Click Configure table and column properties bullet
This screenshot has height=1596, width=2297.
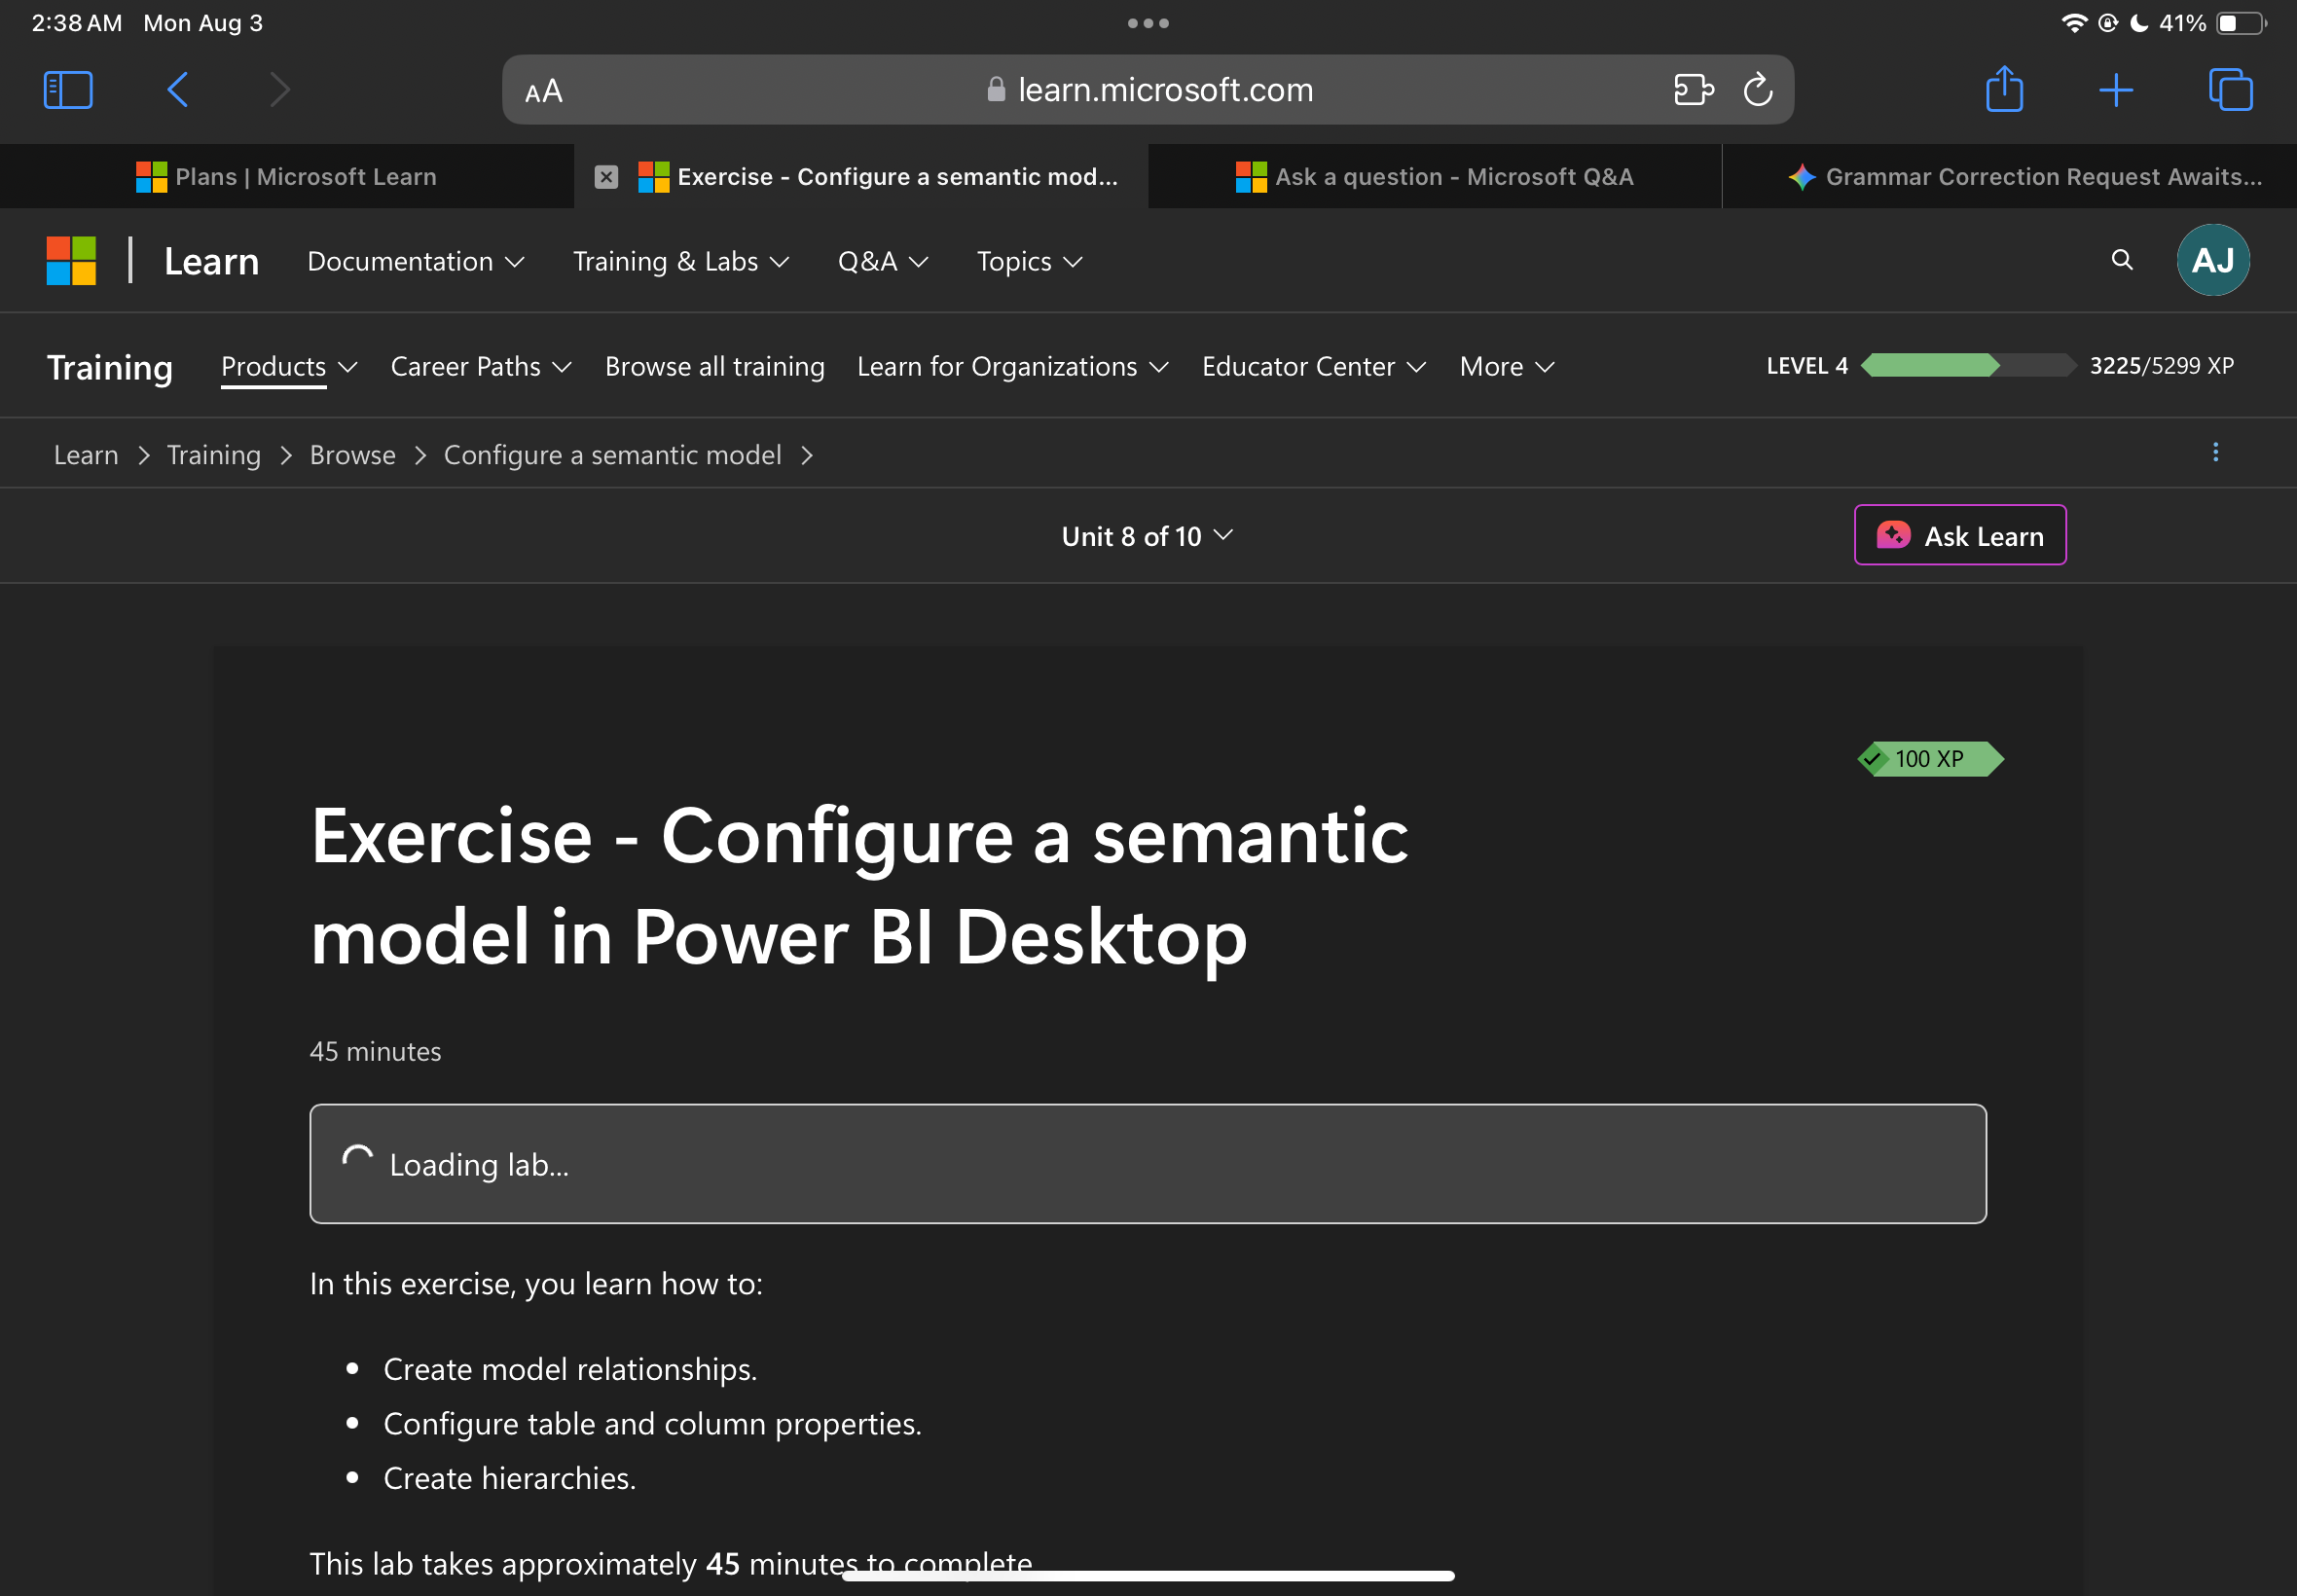653,1424
